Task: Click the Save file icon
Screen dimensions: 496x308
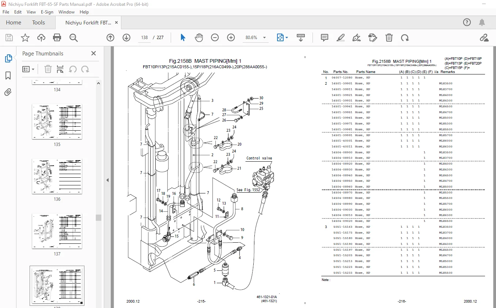Action: (x=9, y=38)
